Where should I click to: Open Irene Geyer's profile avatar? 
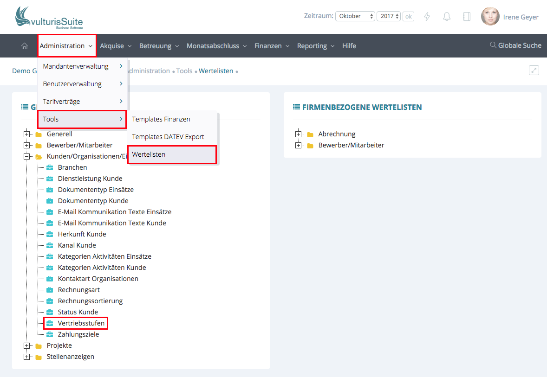pyautogui.click(x=490, y=17)
